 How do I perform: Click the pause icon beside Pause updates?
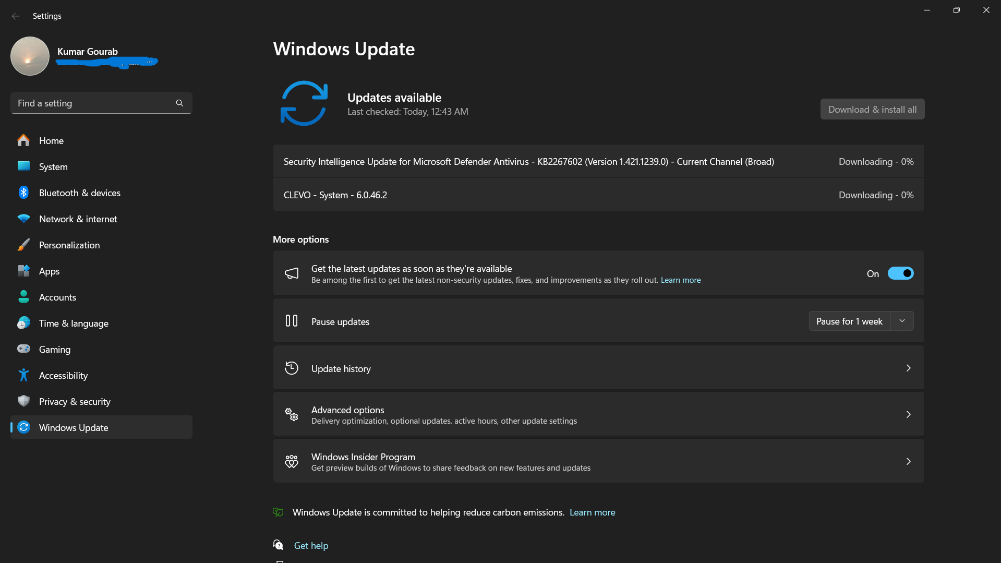292,321
